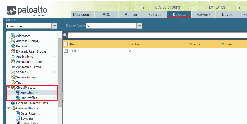This screenshot has width=247, height=124.
Task: Click the sidebar scrollbar up arrow
Action: (x=60, y=36)
